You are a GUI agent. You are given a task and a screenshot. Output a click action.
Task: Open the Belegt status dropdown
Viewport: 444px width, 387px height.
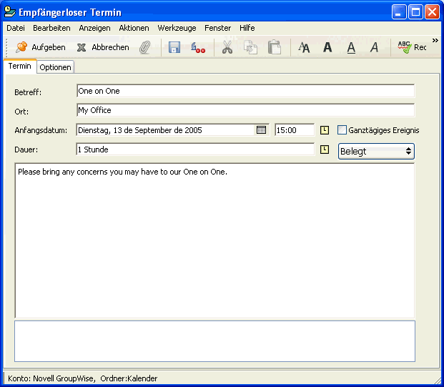coord(376,151)
